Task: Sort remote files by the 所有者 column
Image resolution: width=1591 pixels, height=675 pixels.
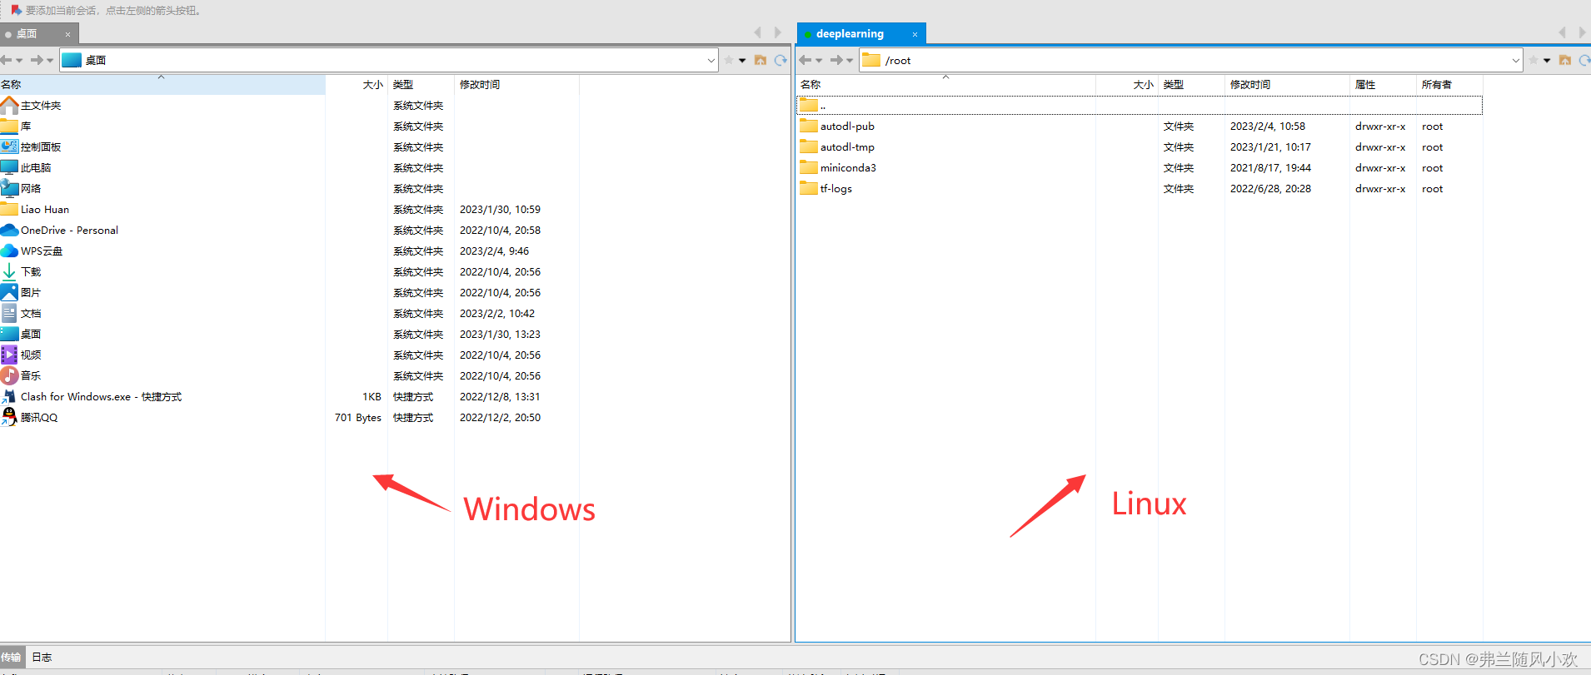Action: point(1449,84)
